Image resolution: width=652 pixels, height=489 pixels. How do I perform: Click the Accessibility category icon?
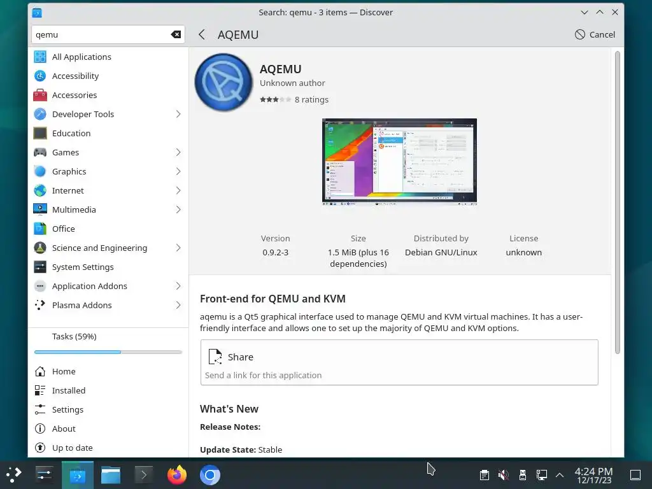click(x=40, y=76)
